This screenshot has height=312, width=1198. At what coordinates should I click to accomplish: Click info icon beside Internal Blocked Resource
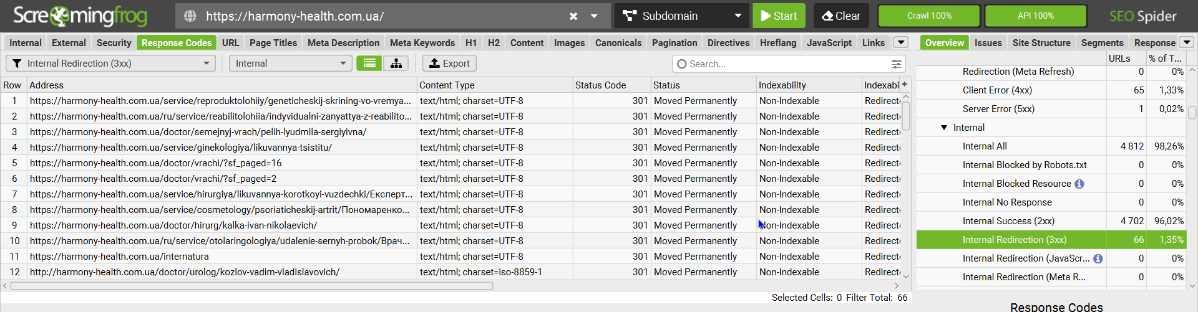1079,184
